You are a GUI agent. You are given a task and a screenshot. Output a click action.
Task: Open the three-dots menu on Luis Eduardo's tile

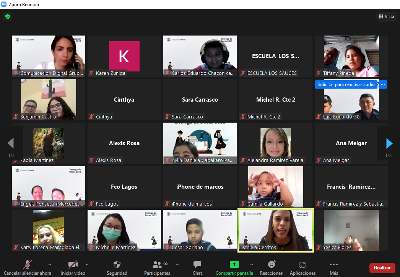(x=383, y=84)
